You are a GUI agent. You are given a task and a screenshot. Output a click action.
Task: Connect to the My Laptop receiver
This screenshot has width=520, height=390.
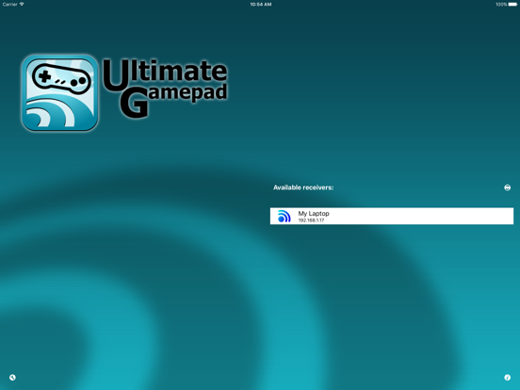(392, 217)
